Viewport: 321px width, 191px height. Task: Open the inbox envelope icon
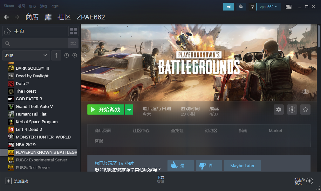tap(241, 7)
